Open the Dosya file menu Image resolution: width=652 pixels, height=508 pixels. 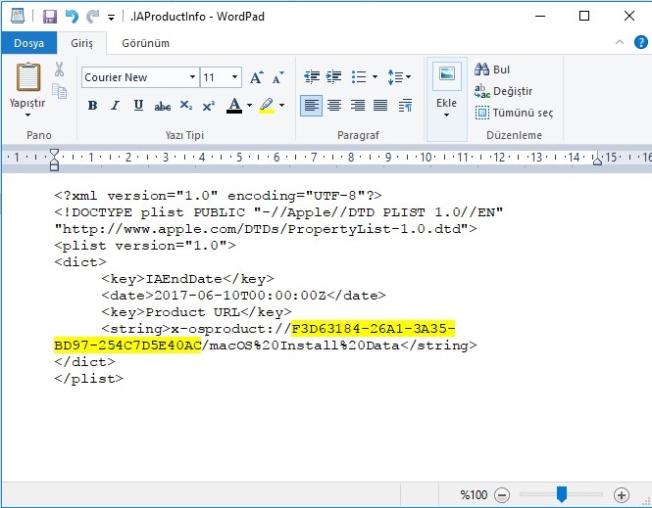click(x=29, y=43)
